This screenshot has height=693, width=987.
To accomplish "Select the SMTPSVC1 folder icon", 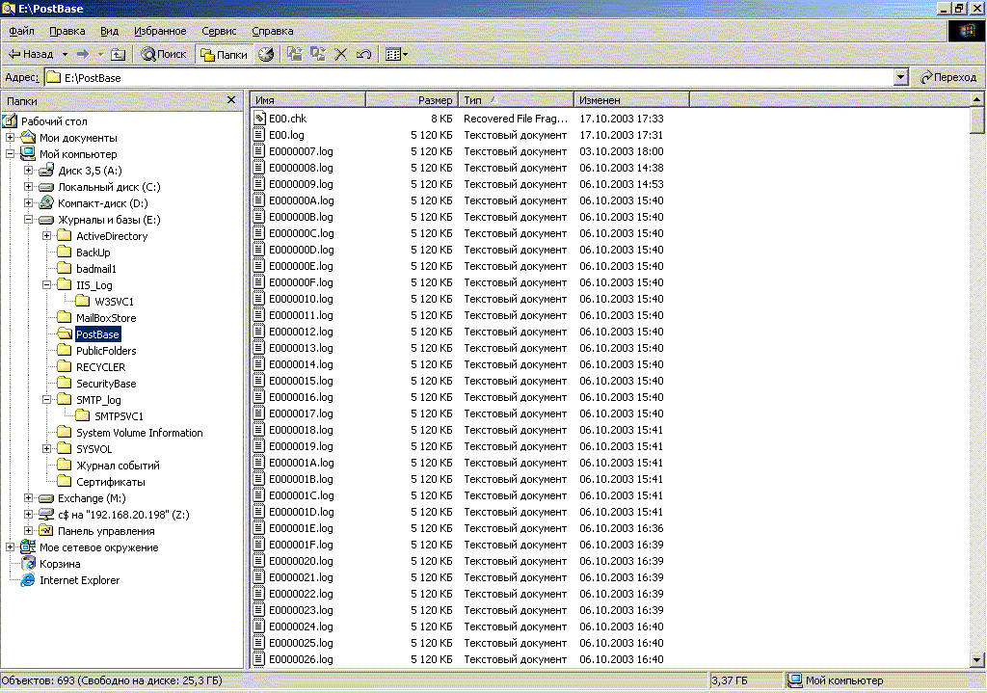I will point(83,415).
